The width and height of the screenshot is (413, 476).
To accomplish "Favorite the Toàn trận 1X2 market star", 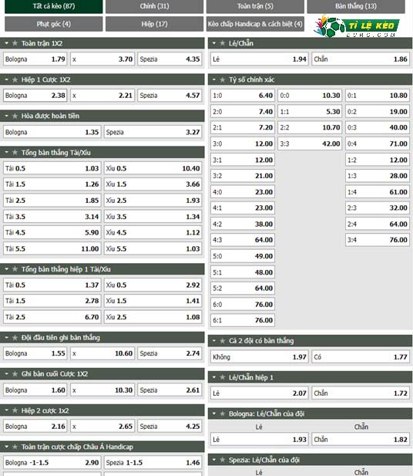I will click(x=15, y=43).
